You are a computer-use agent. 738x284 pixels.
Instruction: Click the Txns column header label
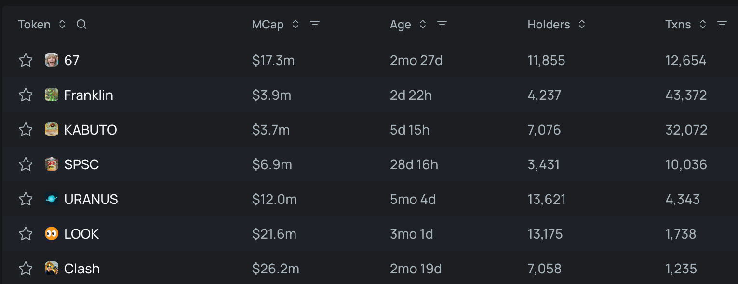pyautogui.click(x=678, y=25)
